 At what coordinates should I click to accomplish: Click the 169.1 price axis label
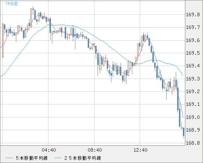(x=193, y=104)
